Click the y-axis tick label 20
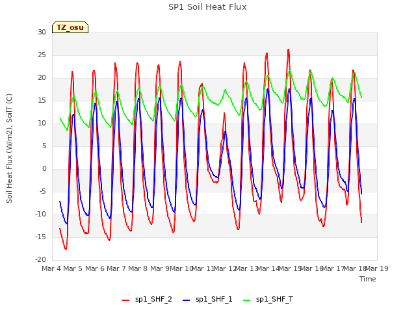 [42, 78]
